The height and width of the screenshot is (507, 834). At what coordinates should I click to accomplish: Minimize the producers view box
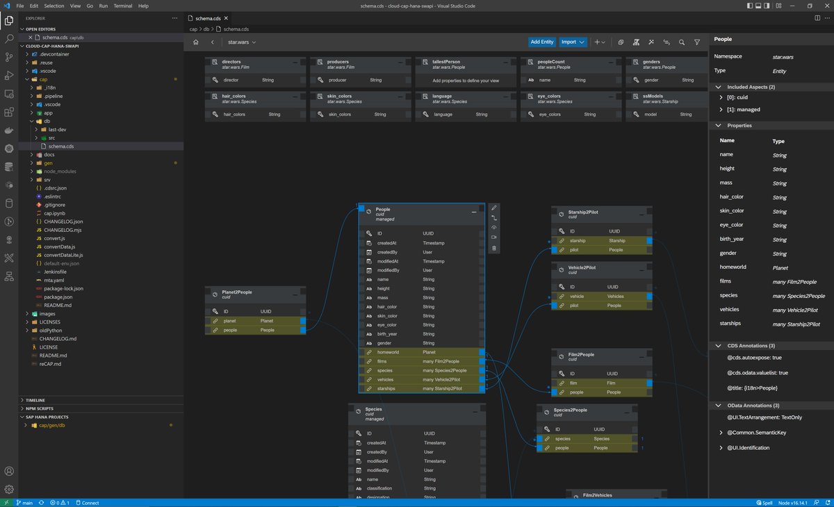pos(402,63)
